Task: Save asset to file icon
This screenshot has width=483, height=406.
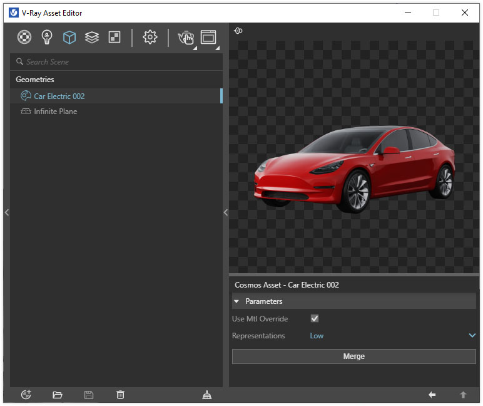Action: (89, 395)
